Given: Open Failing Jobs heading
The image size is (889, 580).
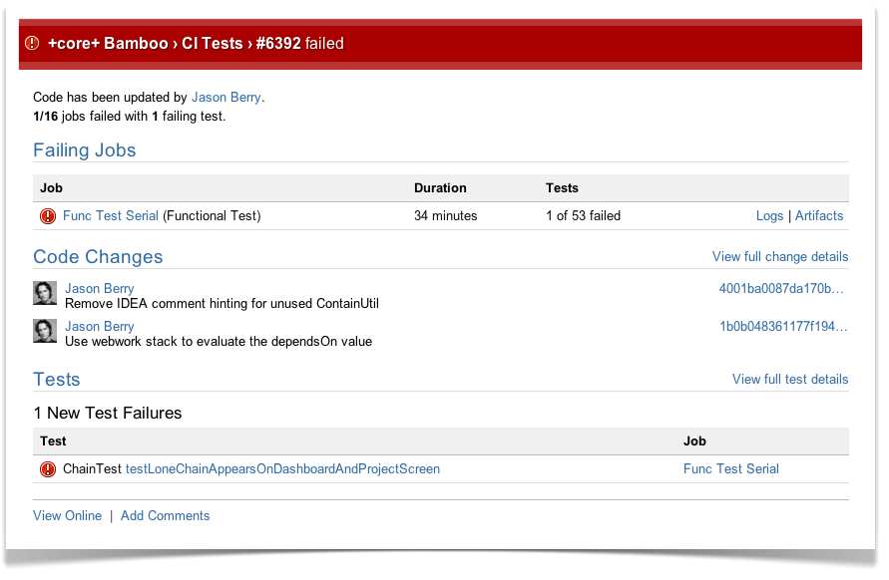Looking at the screenshot, I should coord(85,150).
